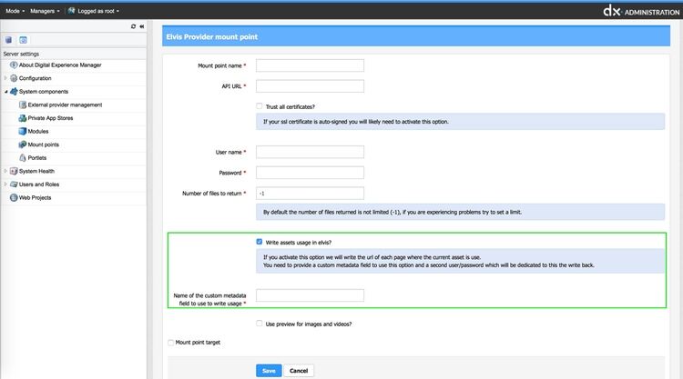Open the Logged as root menu
The height and width of the screenshot is (379, 683).
(x=98, y=11)
